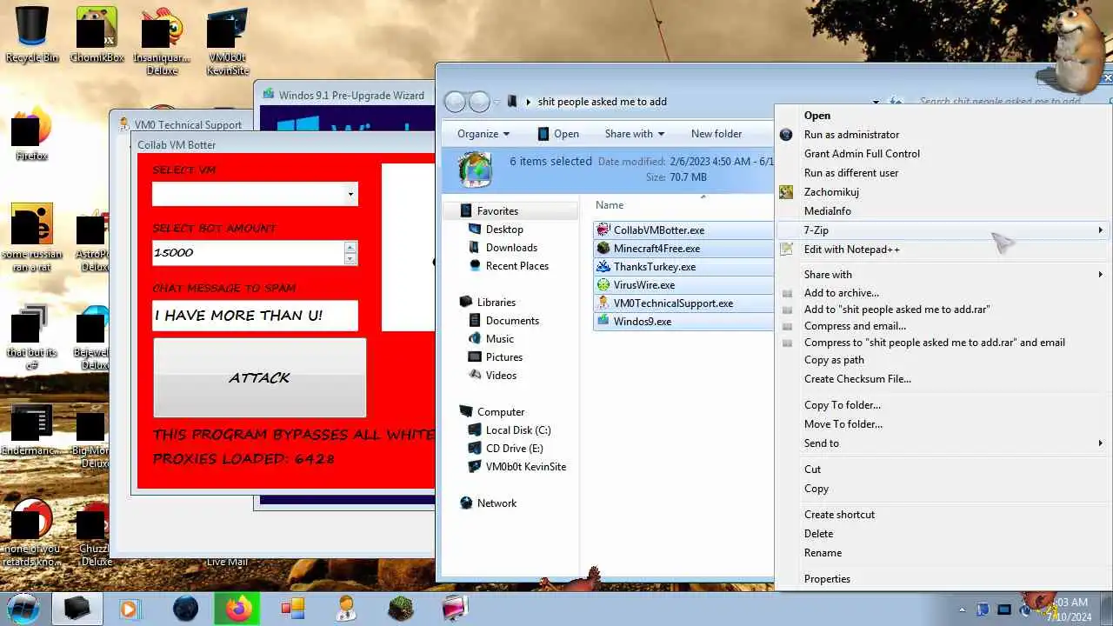Screen dimensions: 1113x626
Task: Open the Organize dropdown in Explorer toolbar
Action: click(483, 134)
